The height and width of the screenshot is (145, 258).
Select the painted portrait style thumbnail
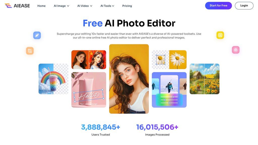pyautogui.click(x=89, y=60)
